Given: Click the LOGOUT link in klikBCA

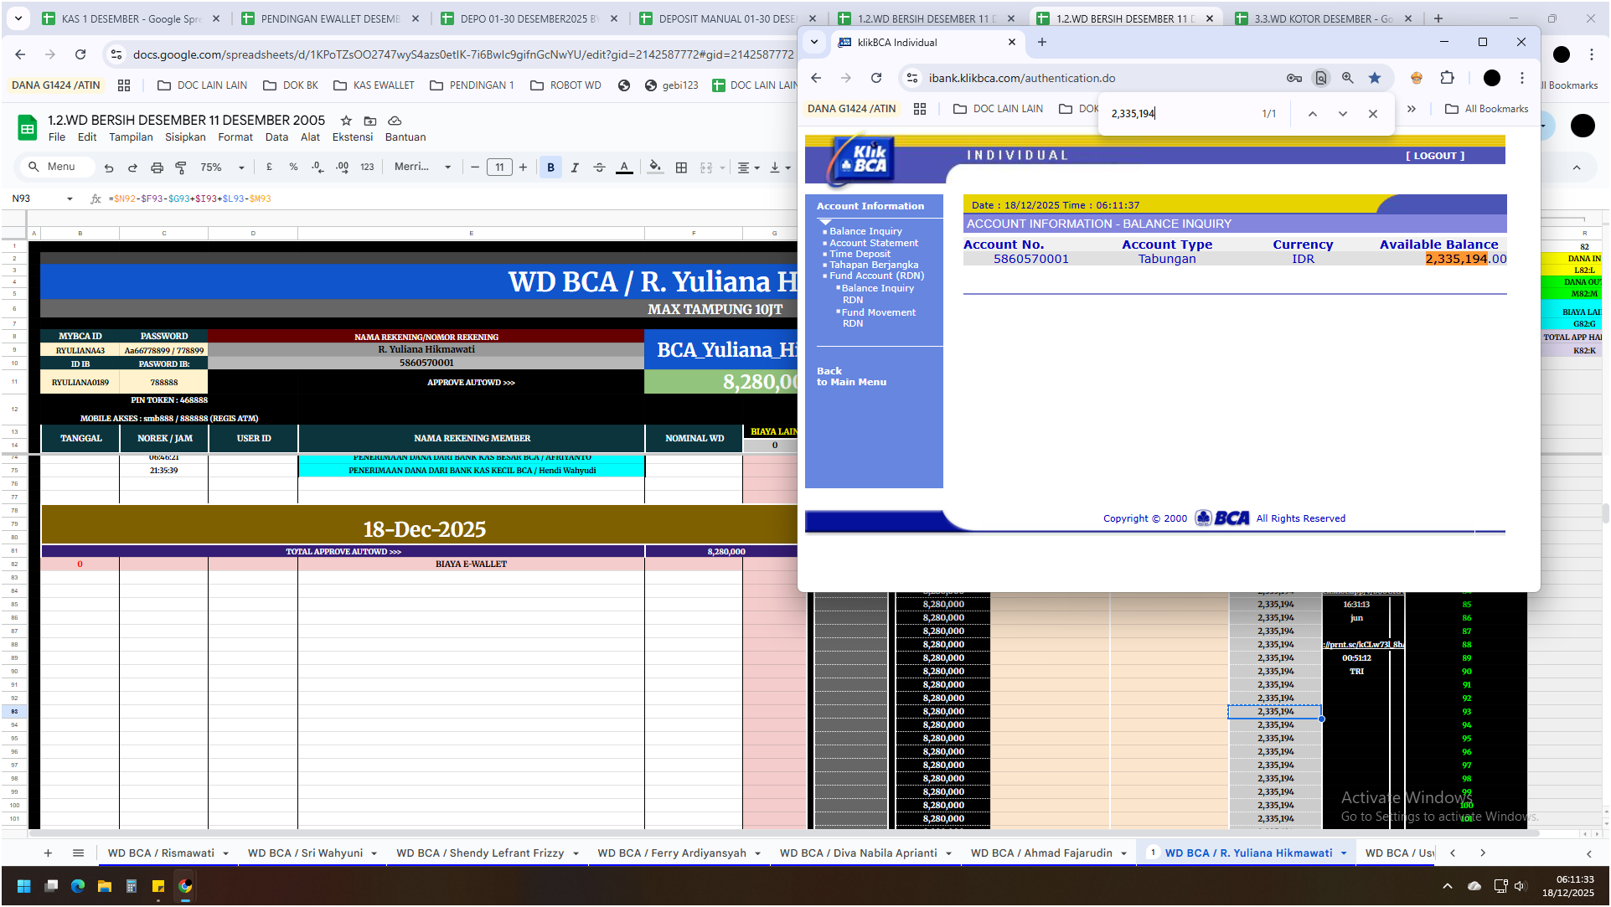Looking at the screenshot, I should pyautogui.click(x=1435, y=156).
